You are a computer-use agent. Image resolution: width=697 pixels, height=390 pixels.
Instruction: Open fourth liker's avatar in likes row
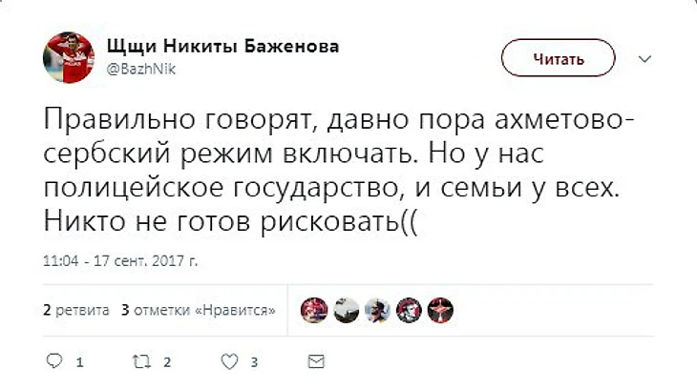pyautogui.click(x=409, y=310)
